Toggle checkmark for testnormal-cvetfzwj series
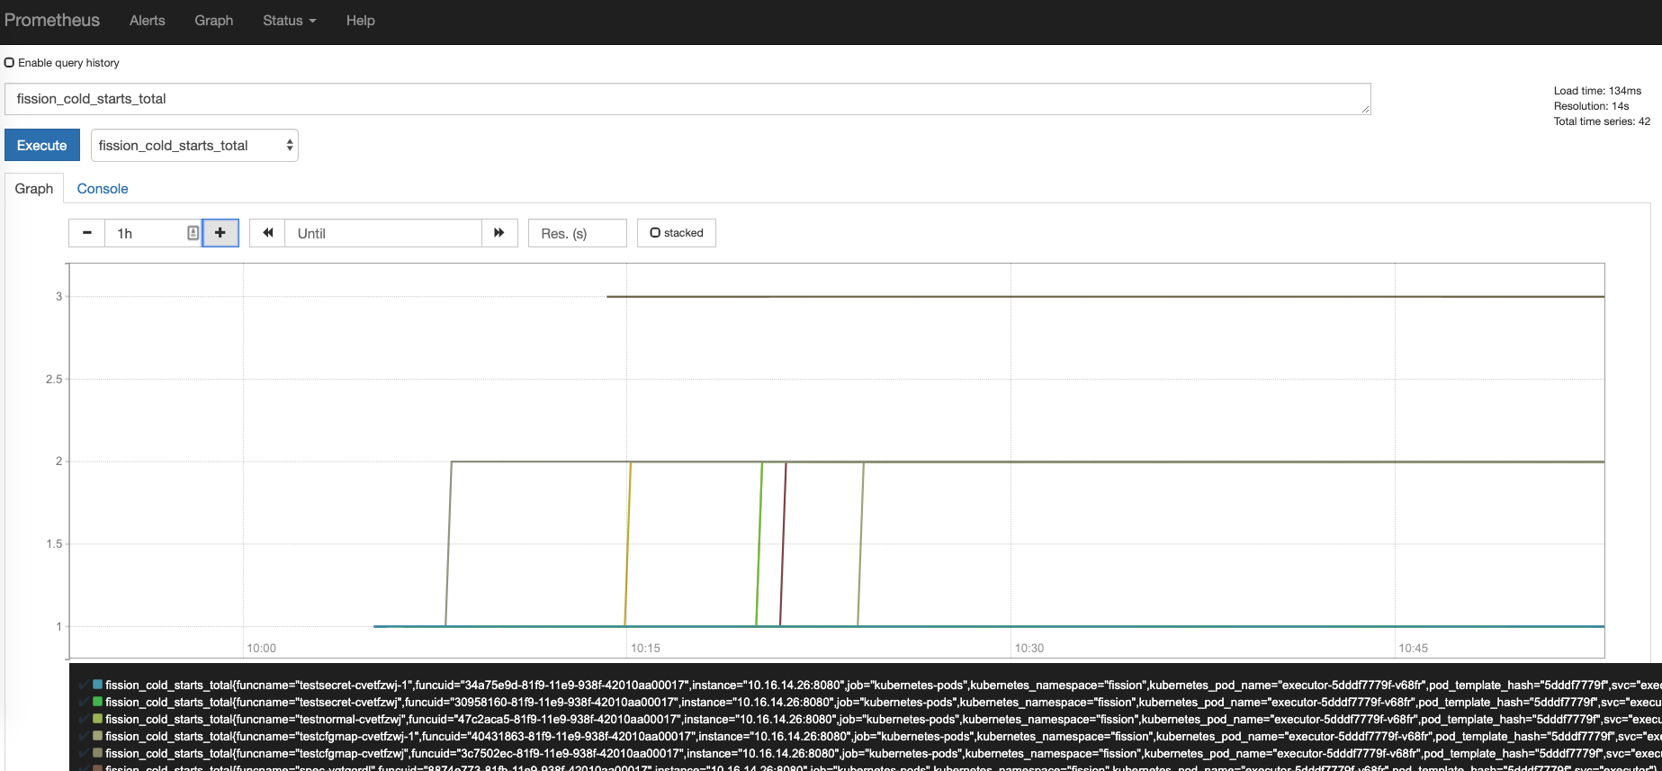The height and width of the screenshot is (771, 1662). click(x=84, y=720)
